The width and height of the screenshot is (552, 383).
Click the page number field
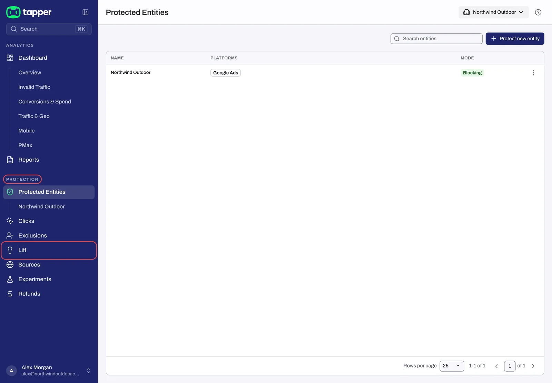coord(510,366)
